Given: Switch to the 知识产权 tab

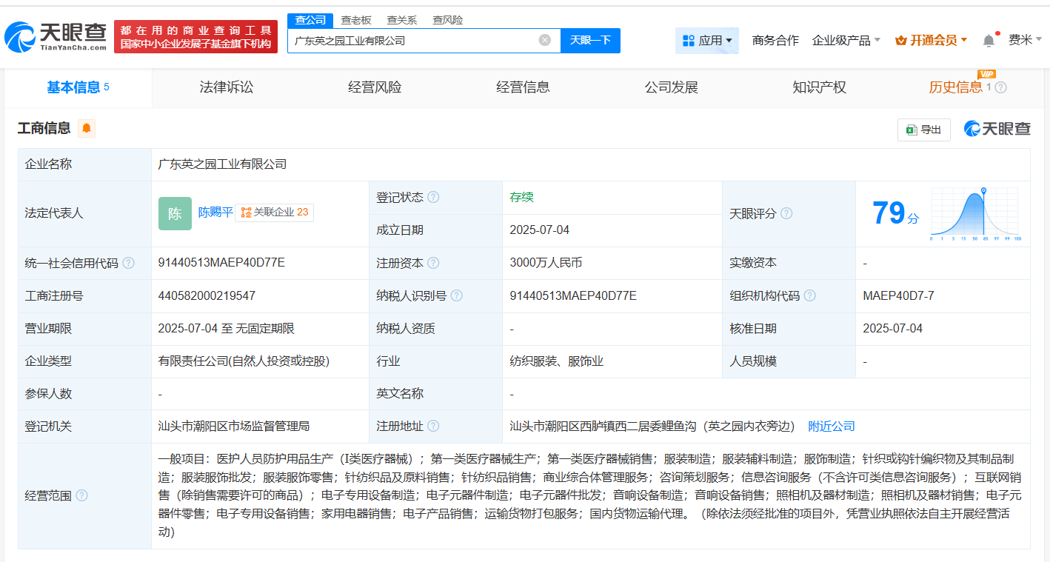Looking at the screenshot, I should pyautogui.click(x=819, y=87).
